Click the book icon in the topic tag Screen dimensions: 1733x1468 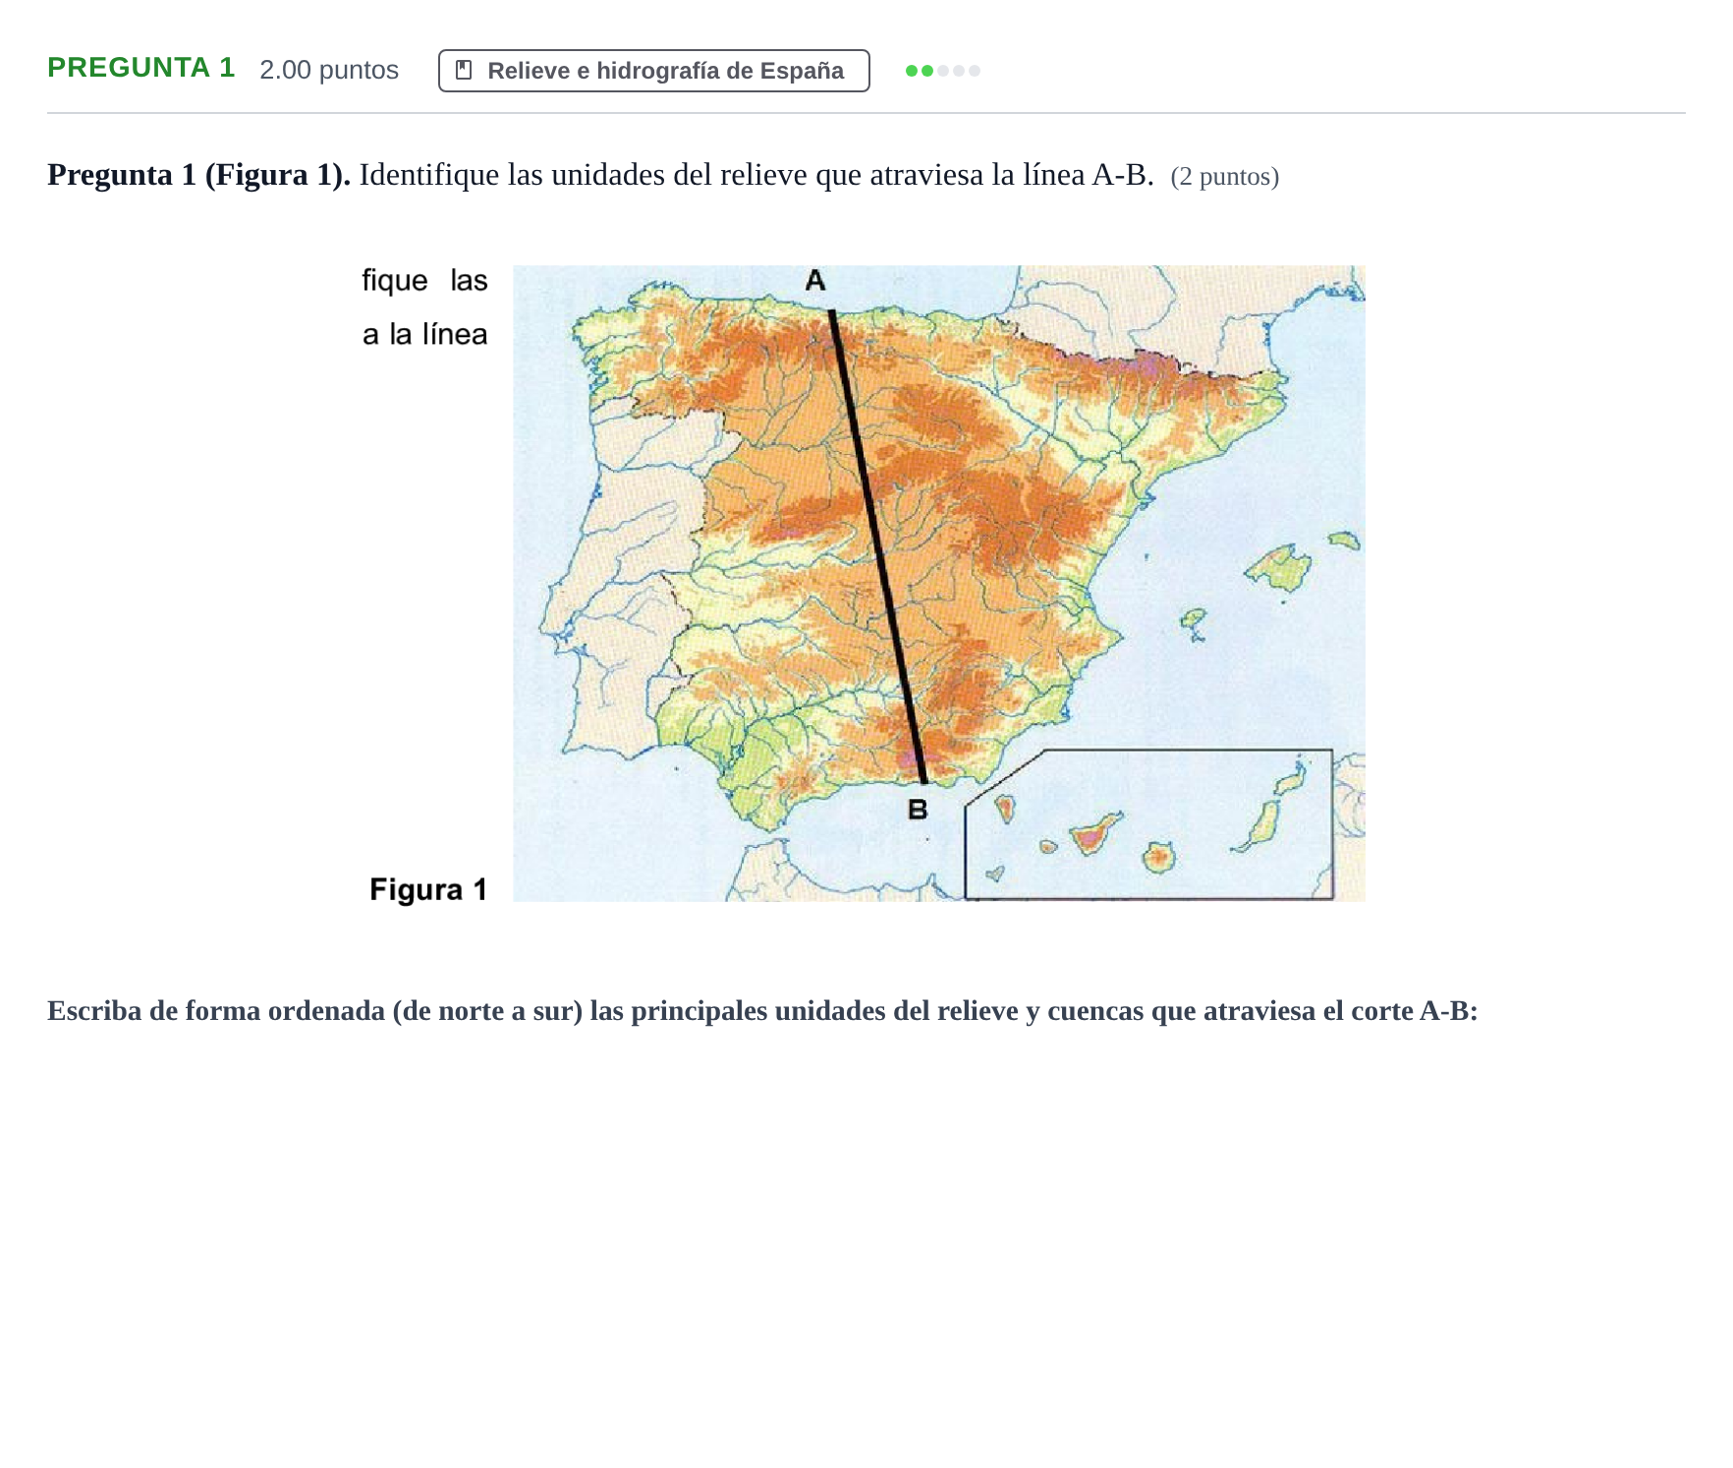pos(464,71)
